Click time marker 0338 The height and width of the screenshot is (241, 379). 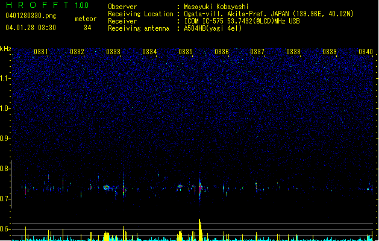[293, 52]
